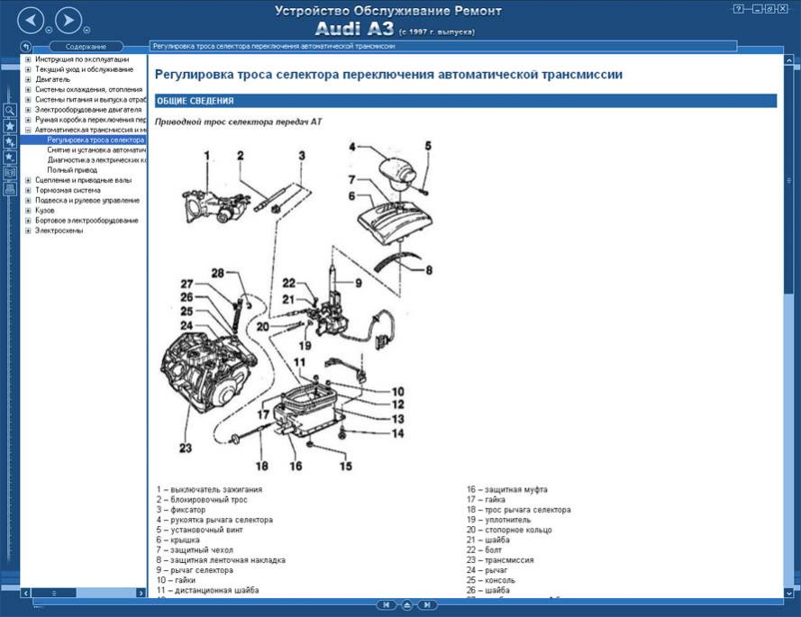Click the help question mark button

tap(738, 9)
